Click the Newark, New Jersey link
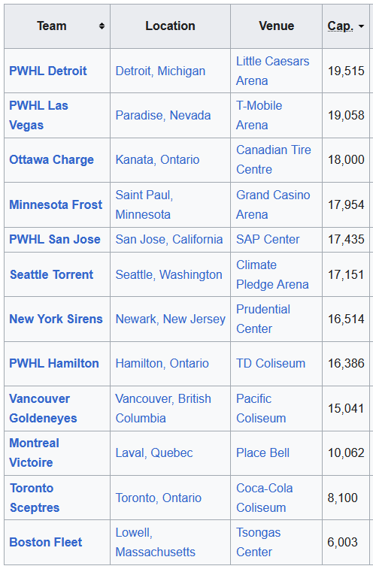This screenshot has width=373, height=569. pyautogui.click(x=171, y=319)
